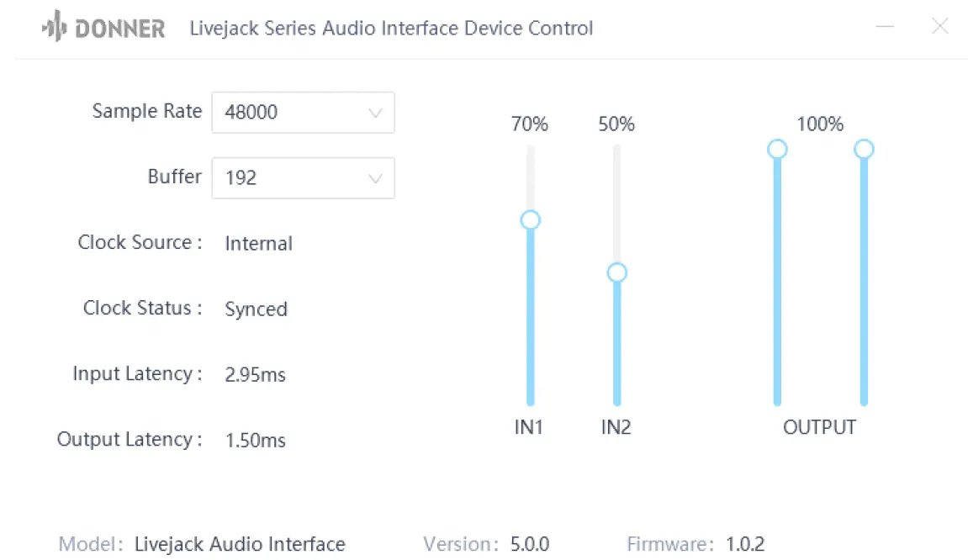
Task: Click the 50% label above IN2
Action: (616, 124)
